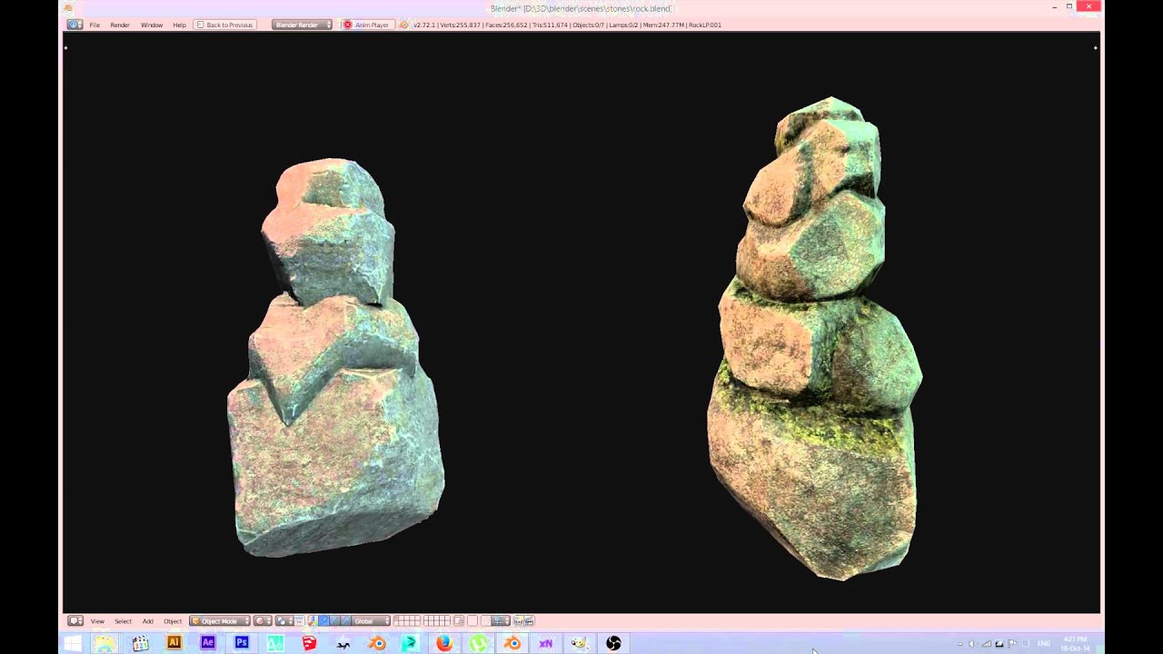Open the Window menu
The height and width of the screenshot is (654, 1163).
pos(152,25)
